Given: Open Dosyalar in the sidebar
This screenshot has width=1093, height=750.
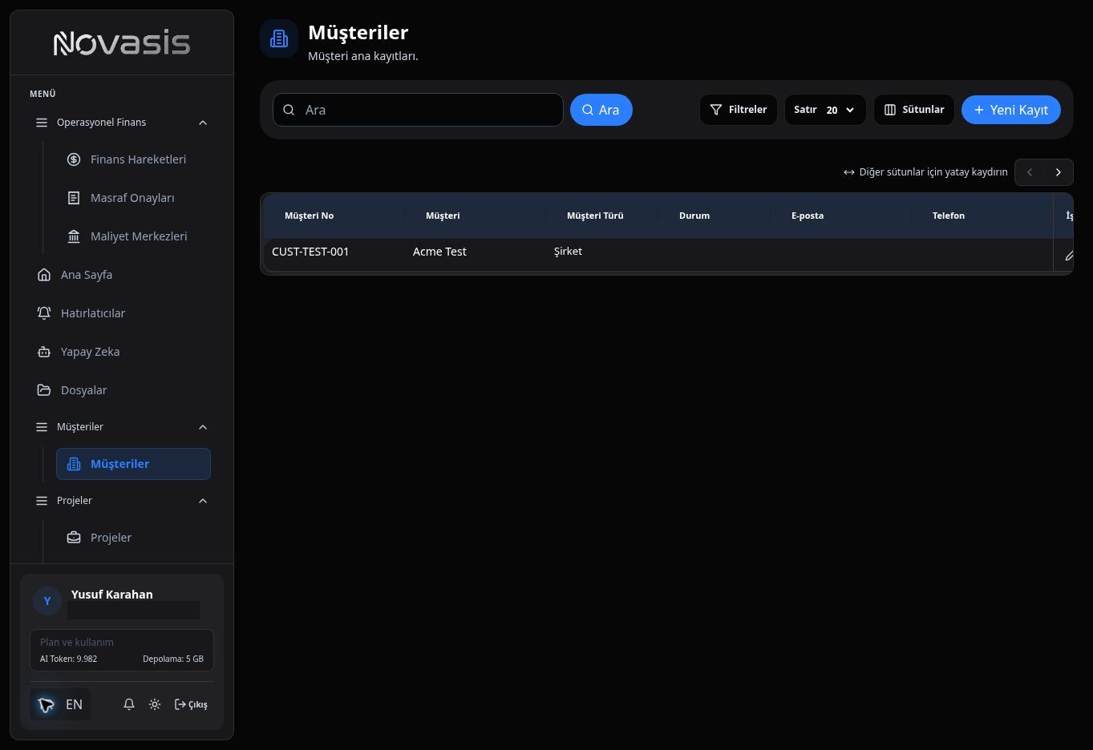Looking at the screenshot, I should [122, 390].
